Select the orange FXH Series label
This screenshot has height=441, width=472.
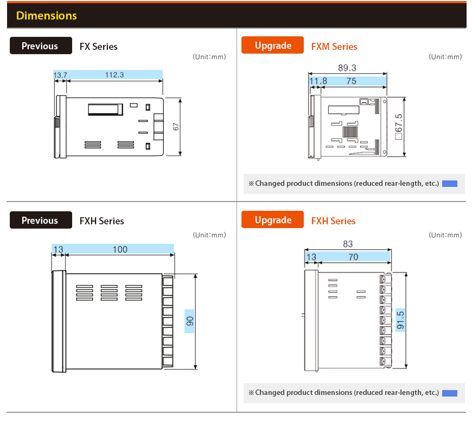pos(333,221)
